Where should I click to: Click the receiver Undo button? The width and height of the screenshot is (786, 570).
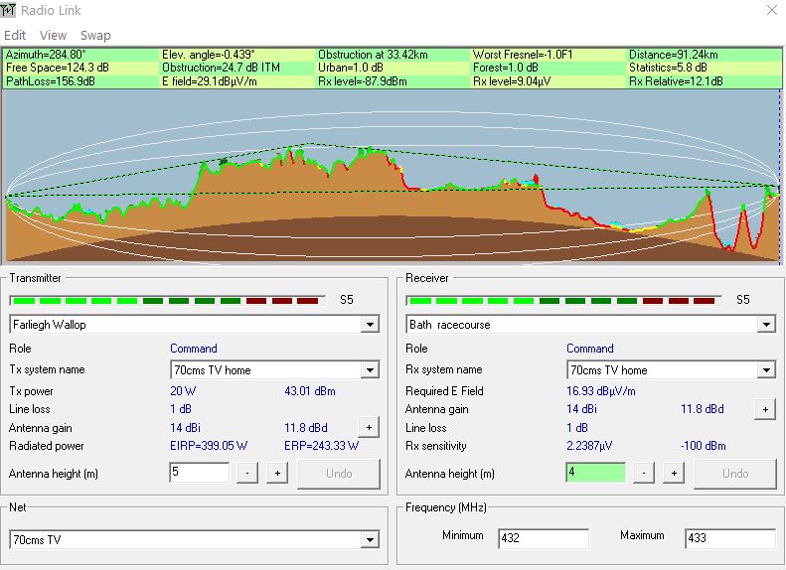pyautogui.click(x=735, y=474)
